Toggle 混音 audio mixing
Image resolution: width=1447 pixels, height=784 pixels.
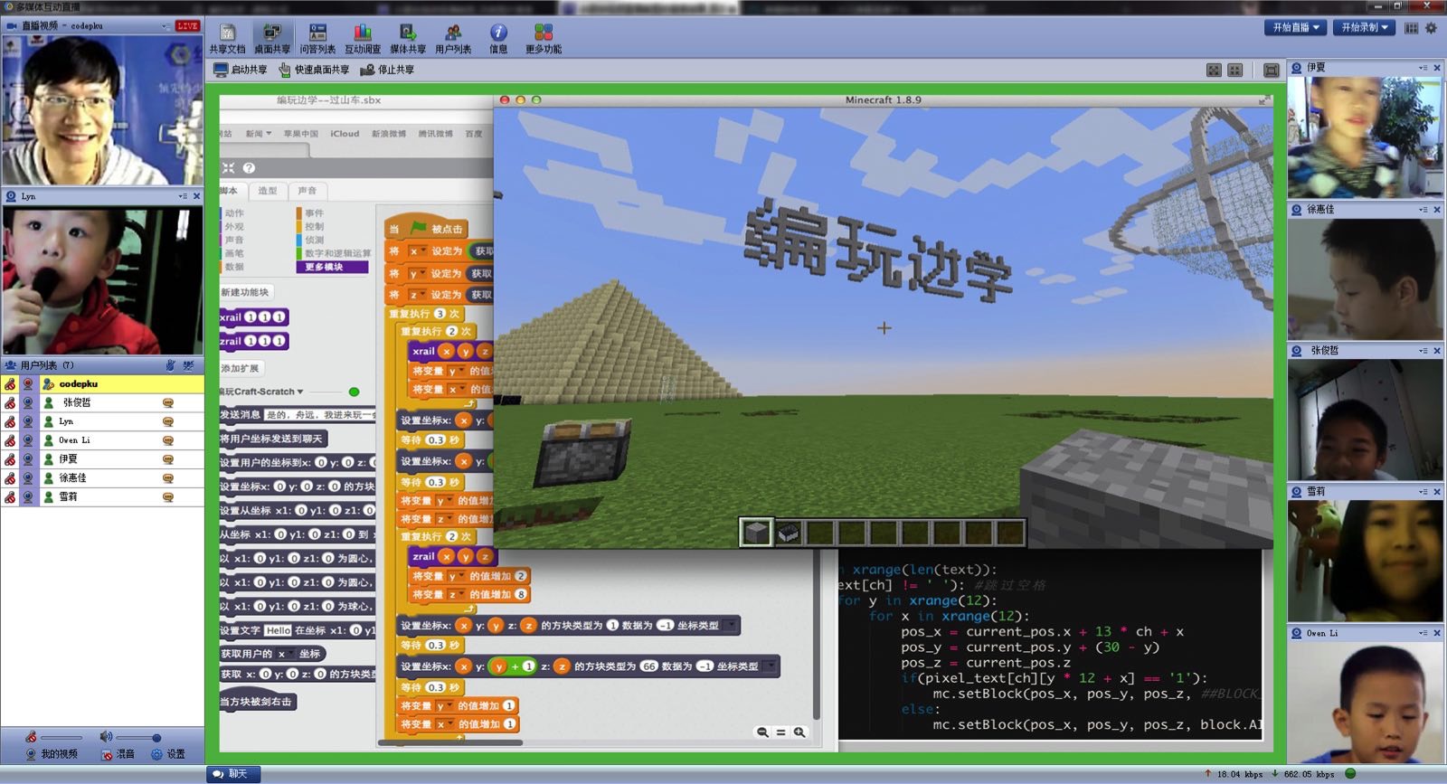[118, 754]
